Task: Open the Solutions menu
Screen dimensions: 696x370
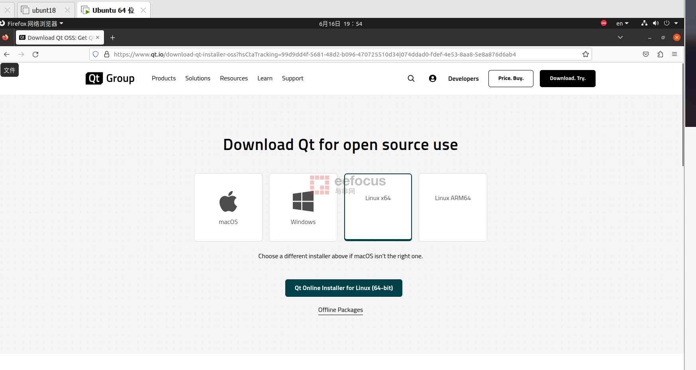Action: [198, 78]
